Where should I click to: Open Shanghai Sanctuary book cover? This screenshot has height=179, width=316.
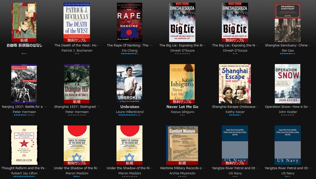[288, 22]
